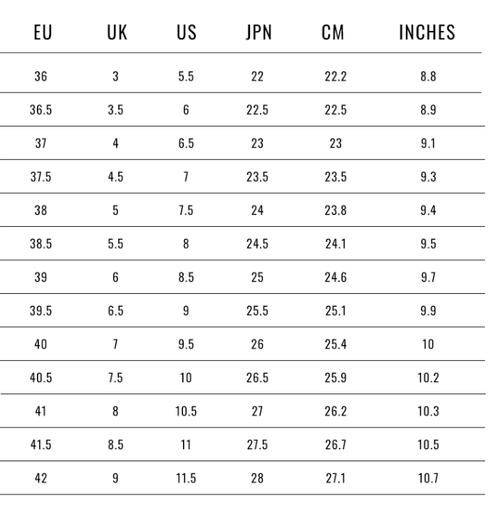Select UK size 4 cell
The image size is (488, 514).
tap(115, 143)
